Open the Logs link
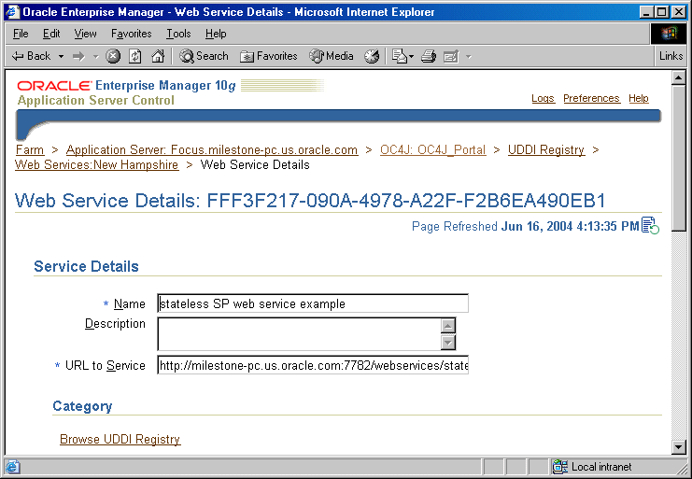692x479 pixels. coord(543,98)
